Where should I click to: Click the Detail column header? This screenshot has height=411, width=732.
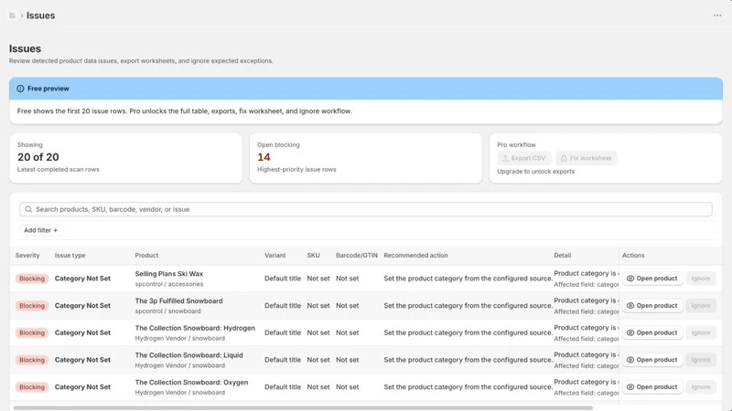point(563,256)
